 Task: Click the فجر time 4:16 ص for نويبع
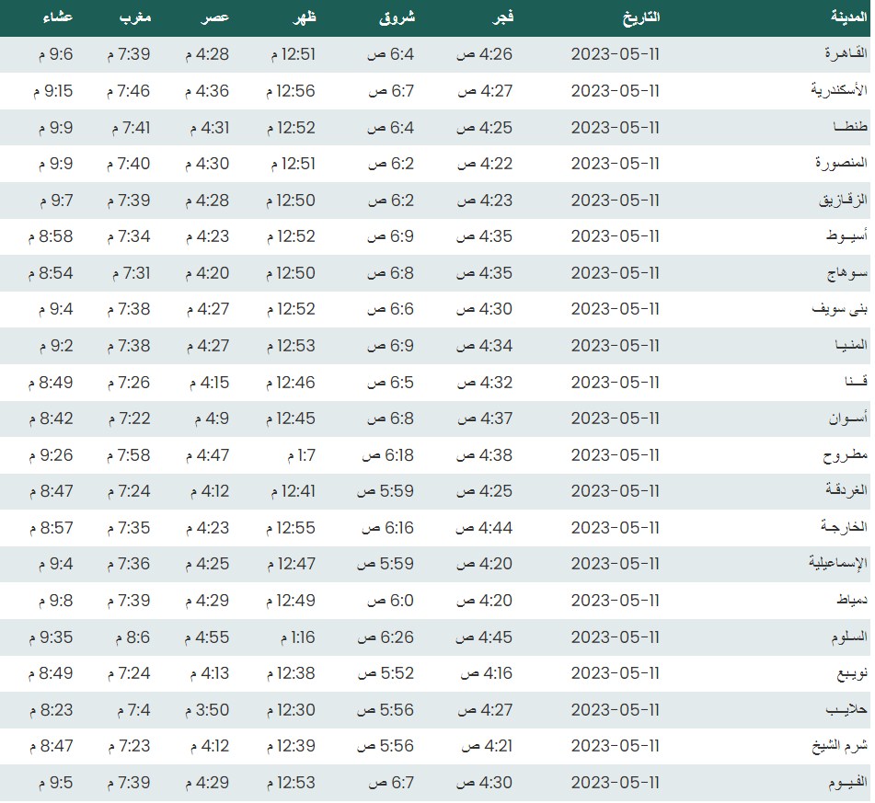pyautogui.click(x=485, y=673)
